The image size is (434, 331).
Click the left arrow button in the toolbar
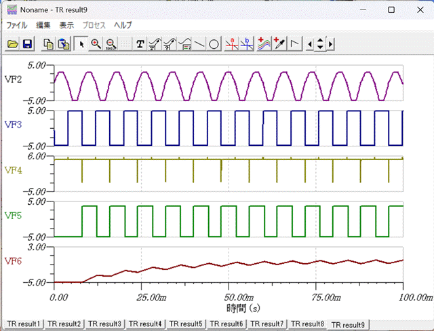310,44
